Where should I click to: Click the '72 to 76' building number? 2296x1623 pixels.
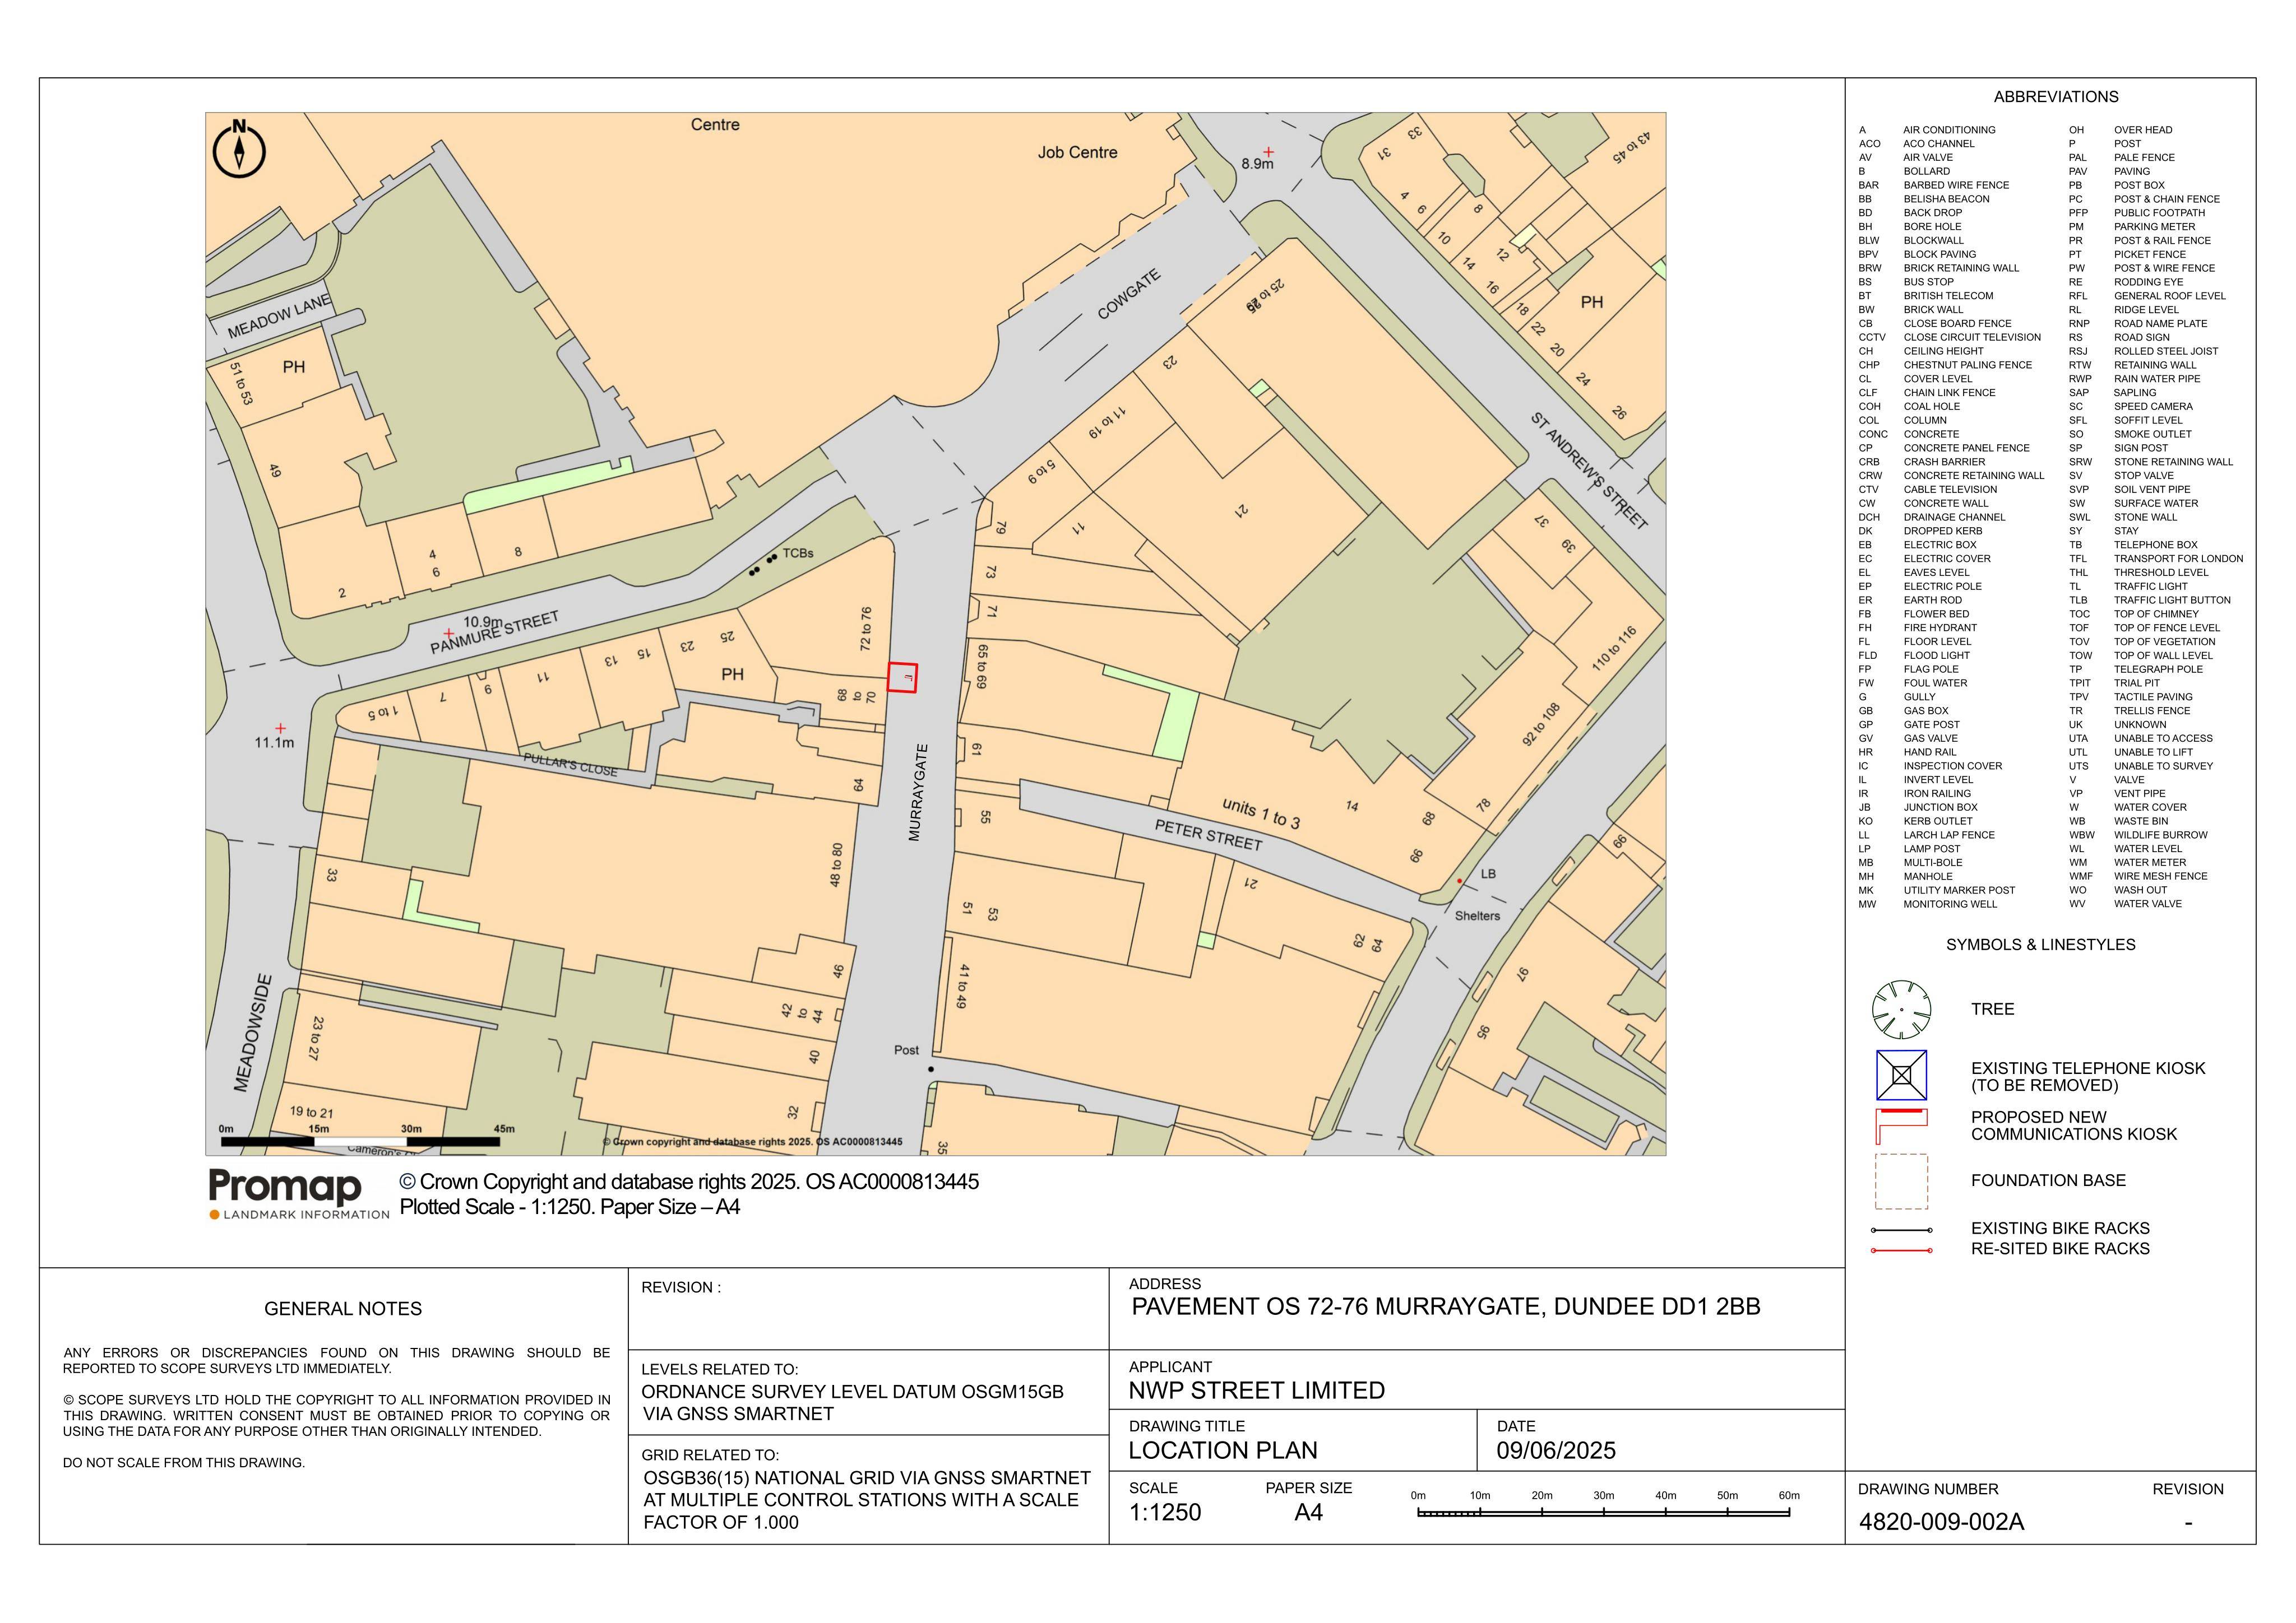click(866, 629)
